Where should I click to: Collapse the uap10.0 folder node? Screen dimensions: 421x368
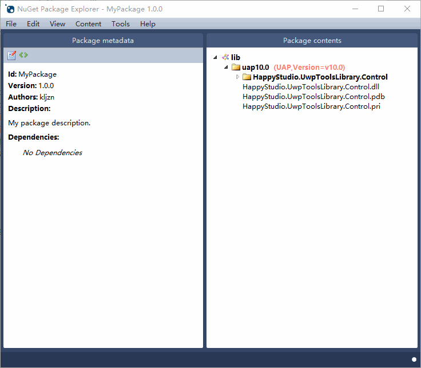click(226, 67)
